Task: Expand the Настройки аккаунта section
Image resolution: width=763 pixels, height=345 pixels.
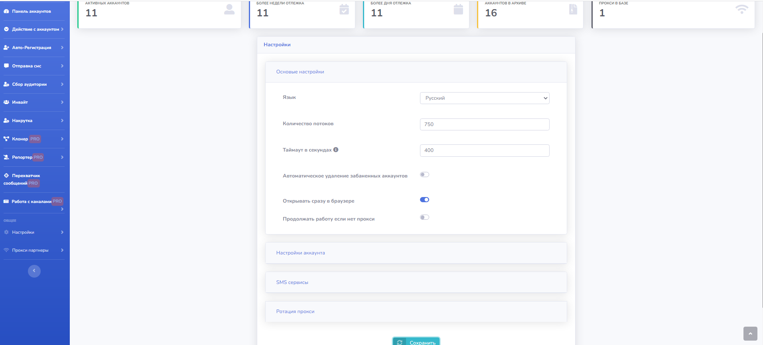Action: (300, 253)
